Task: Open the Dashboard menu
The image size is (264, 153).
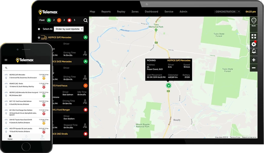Action: [151, 12]
